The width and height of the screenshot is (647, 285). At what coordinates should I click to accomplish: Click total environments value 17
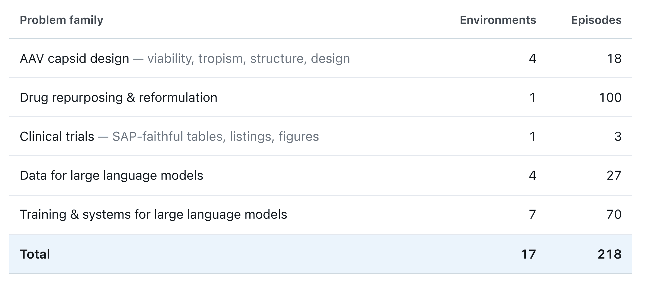(529, 254)
